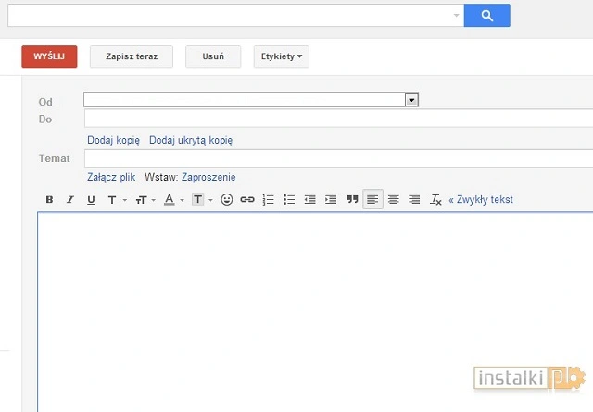Expand the highlight color dropdown arrow
Viewport: 593px width, 412px height.
(210, 200)
